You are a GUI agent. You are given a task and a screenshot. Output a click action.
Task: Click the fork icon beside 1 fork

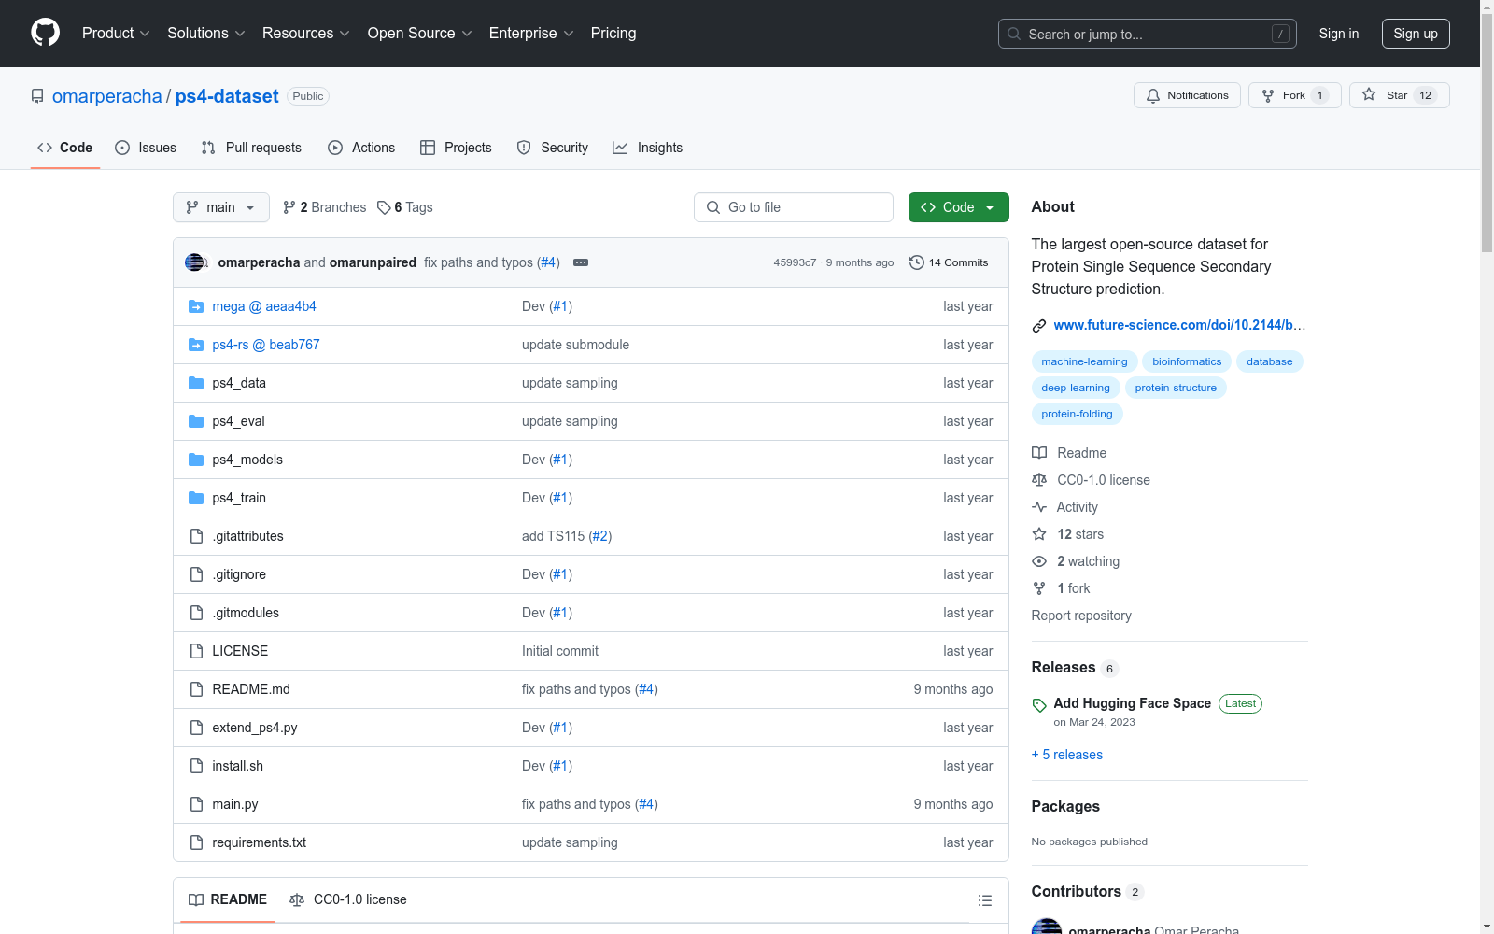click(1039, 588)
